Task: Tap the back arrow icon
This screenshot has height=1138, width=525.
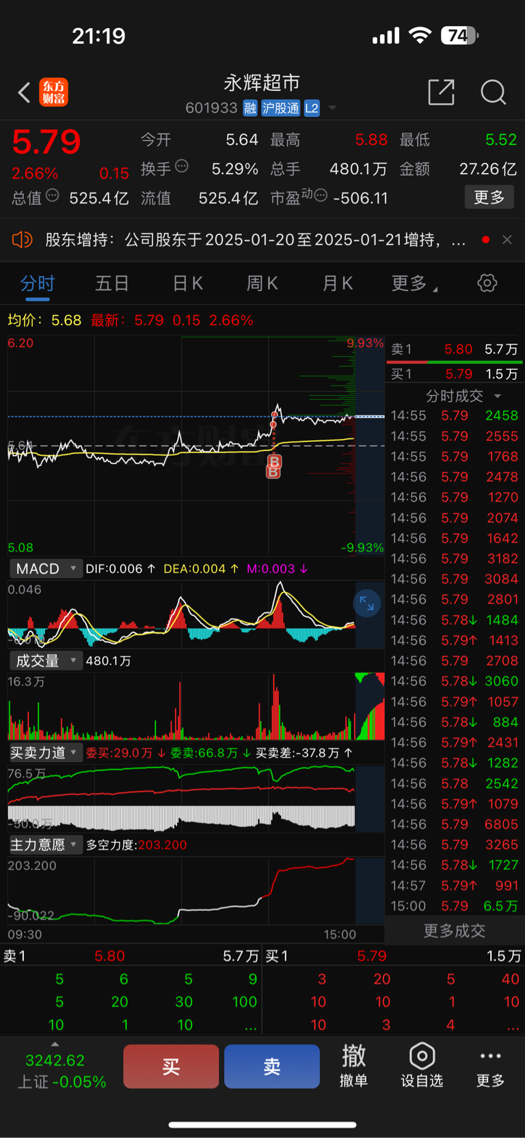Action: pyautogui.click(x=24, y=92)
